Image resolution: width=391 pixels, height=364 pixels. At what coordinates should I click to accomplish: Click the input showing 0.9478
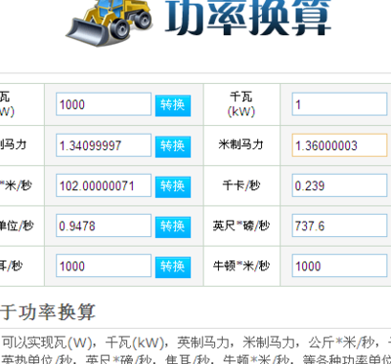(x=104, y=225)
